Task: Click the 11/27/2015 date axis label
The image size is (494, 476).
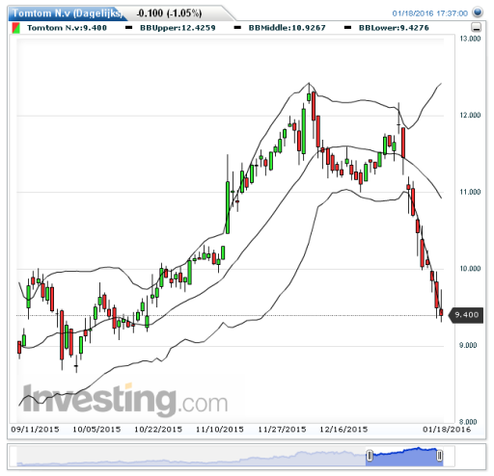Action: coord(282,430)
